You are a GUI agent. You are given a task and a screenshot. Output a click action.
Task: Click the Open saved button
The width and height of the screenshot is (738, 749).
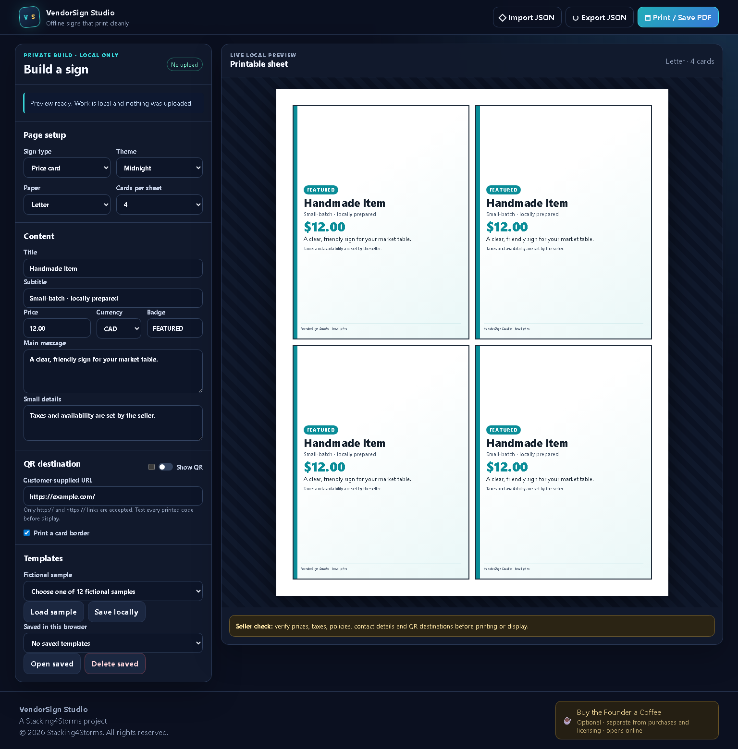click(52, 664)
